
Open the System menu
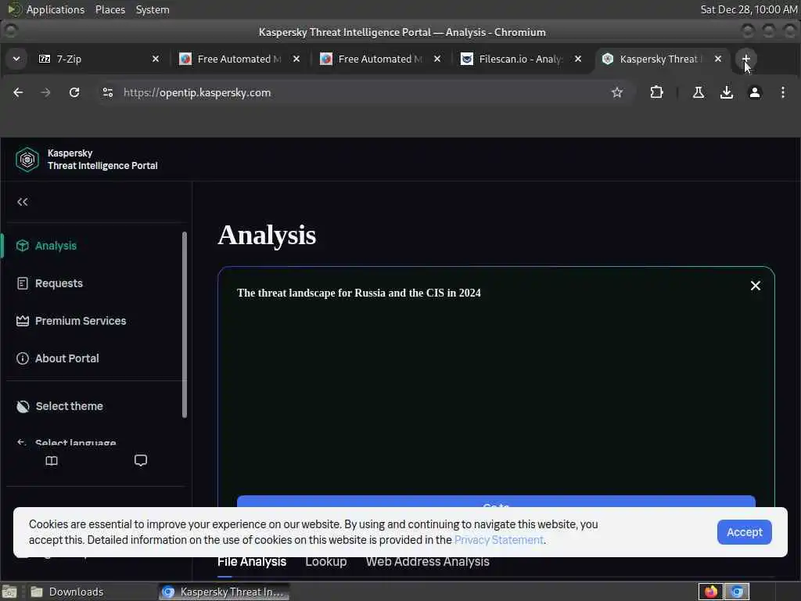tap(153, 9)
